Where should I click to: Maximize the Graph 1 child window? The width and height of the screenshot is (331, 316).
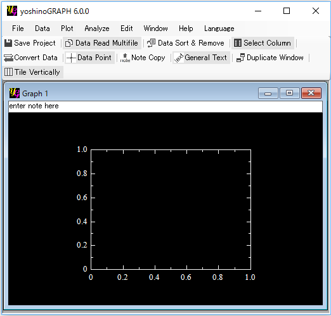point(290,93)
